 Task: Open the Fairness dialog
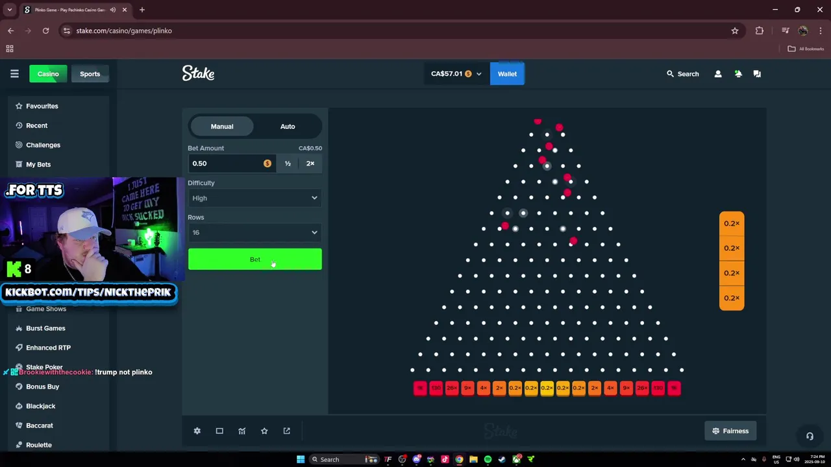point(730,431)
